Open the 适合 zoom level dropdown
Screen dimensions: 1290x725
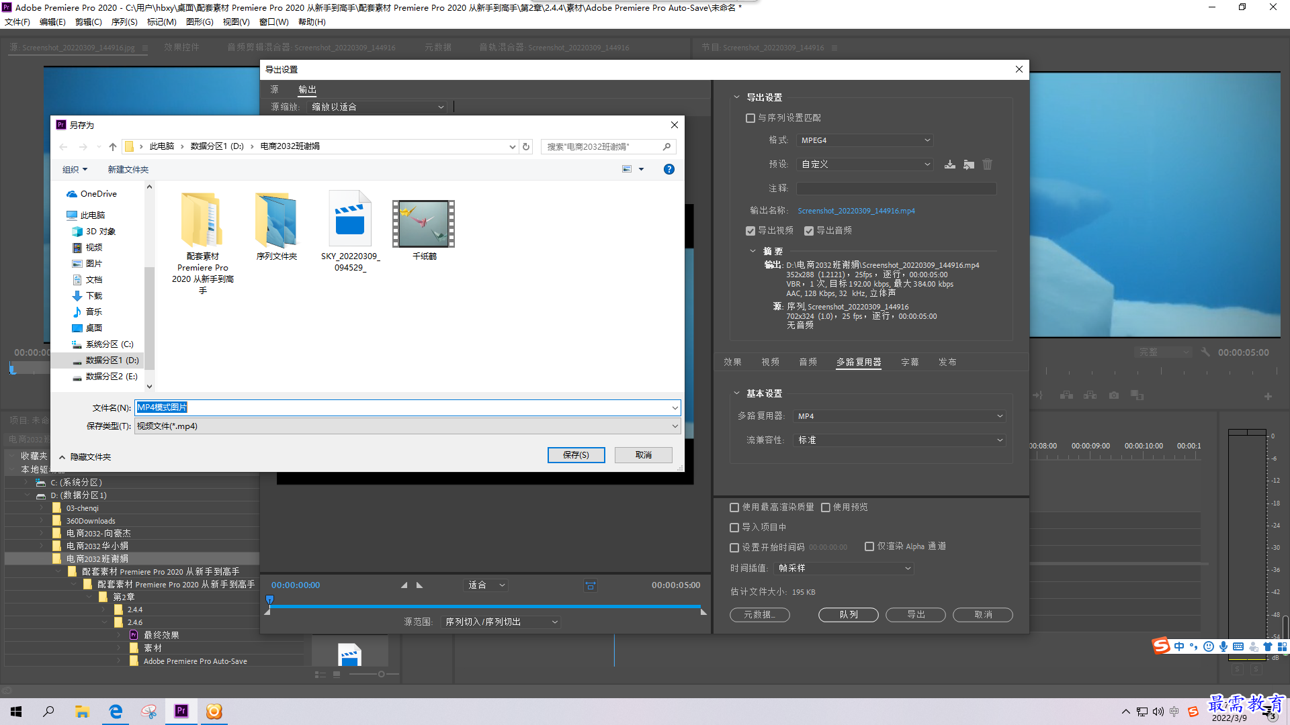coord(486,585)
